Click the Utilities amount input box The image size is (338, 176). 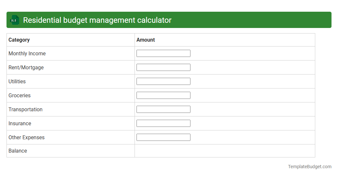click(x=163, y=81)
